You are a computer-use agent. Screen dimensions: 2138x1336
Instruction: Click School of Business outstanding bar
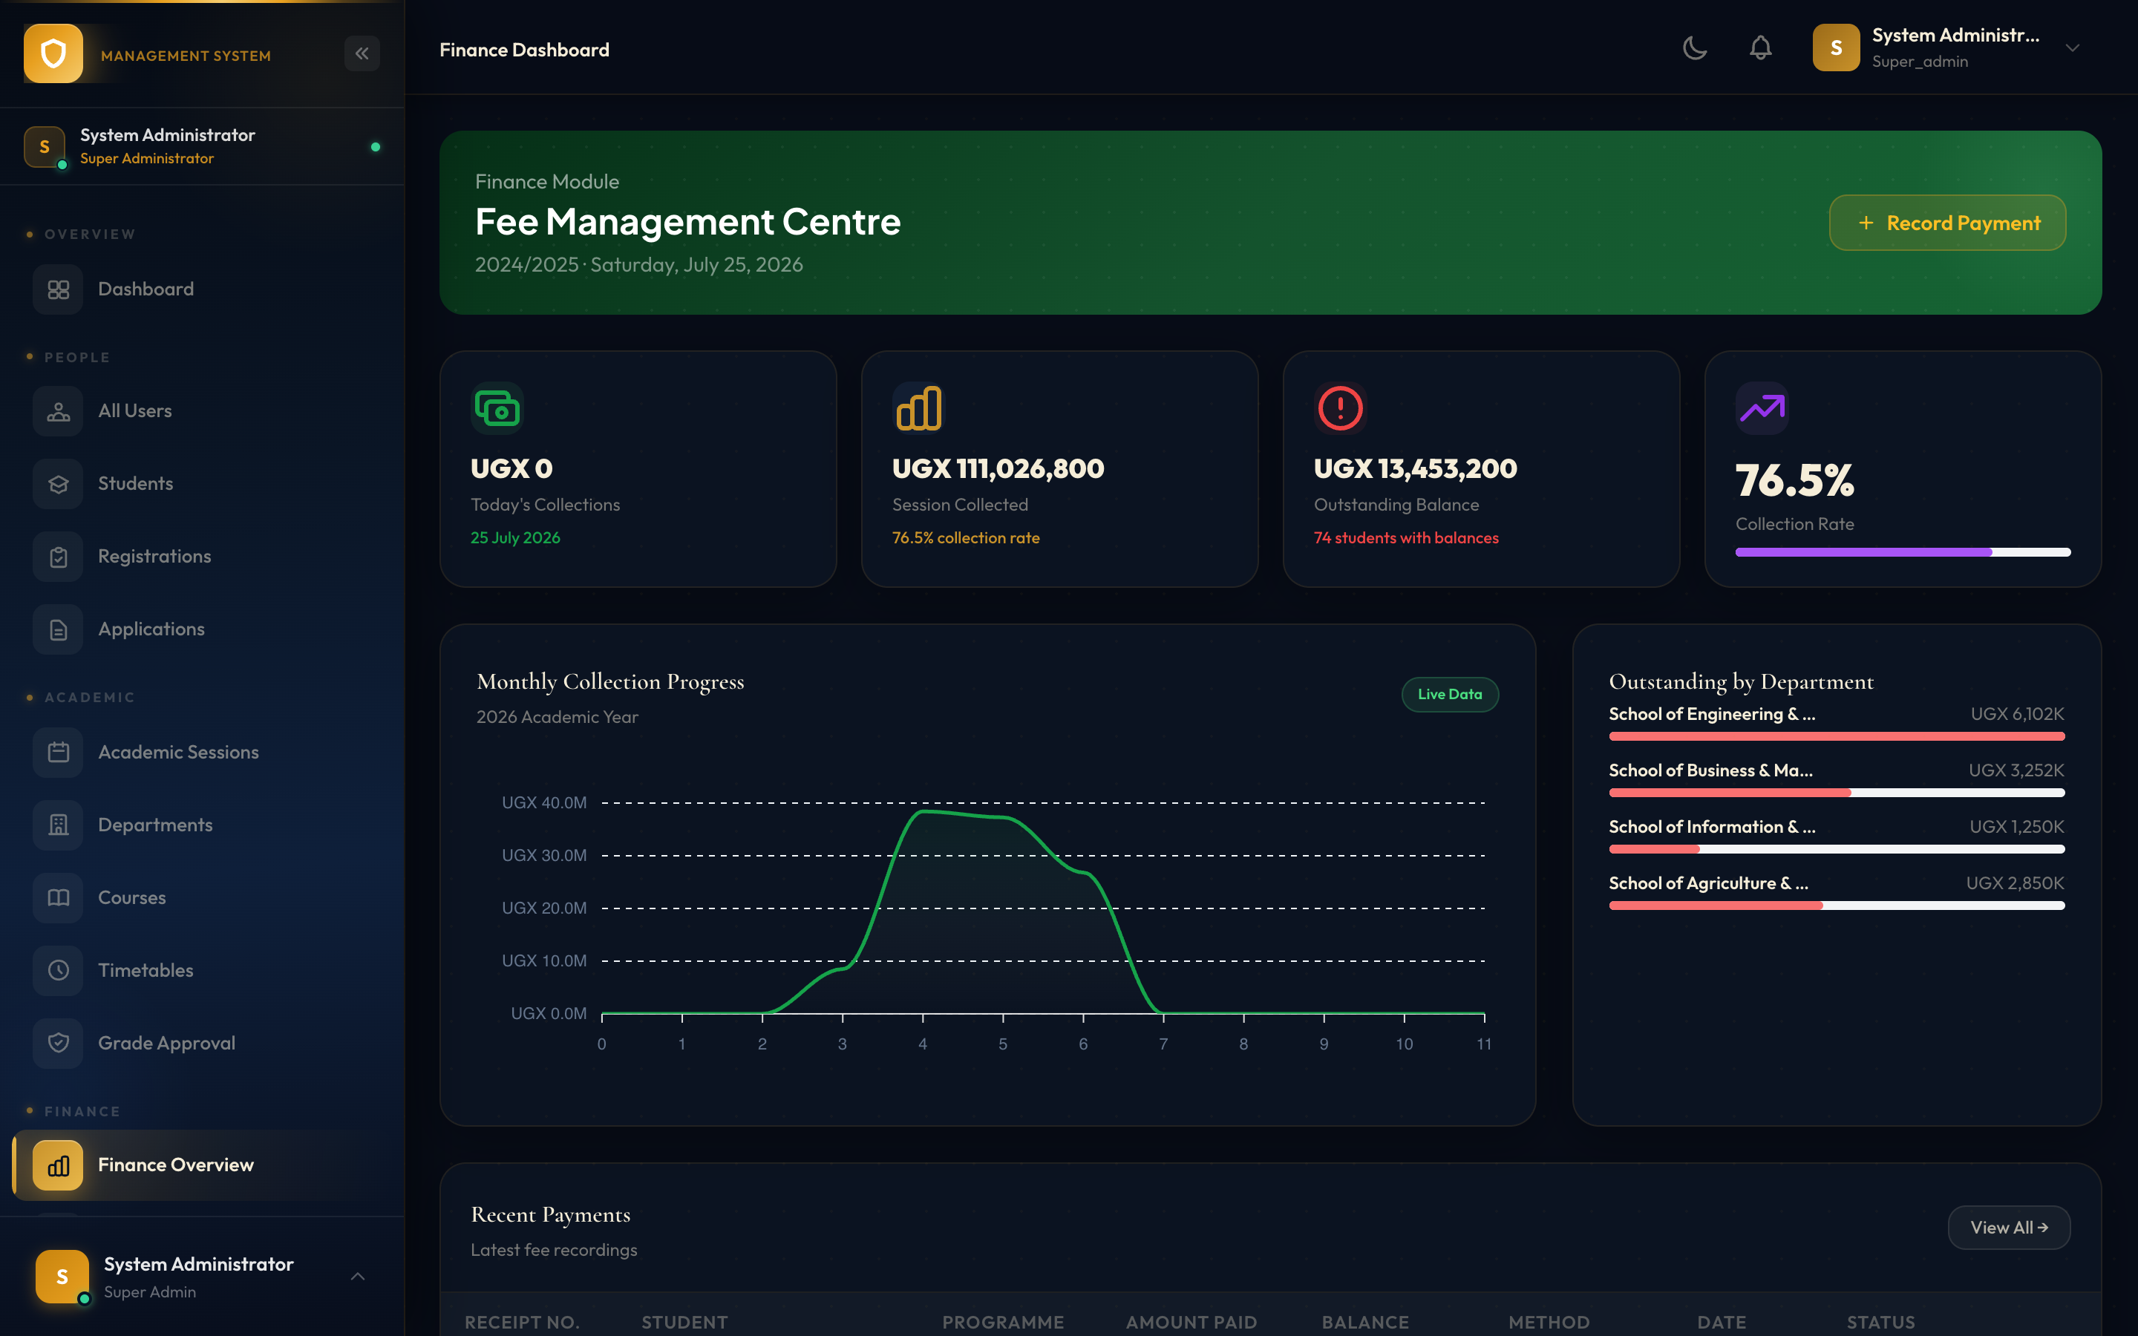click(x=1837, y=793)
